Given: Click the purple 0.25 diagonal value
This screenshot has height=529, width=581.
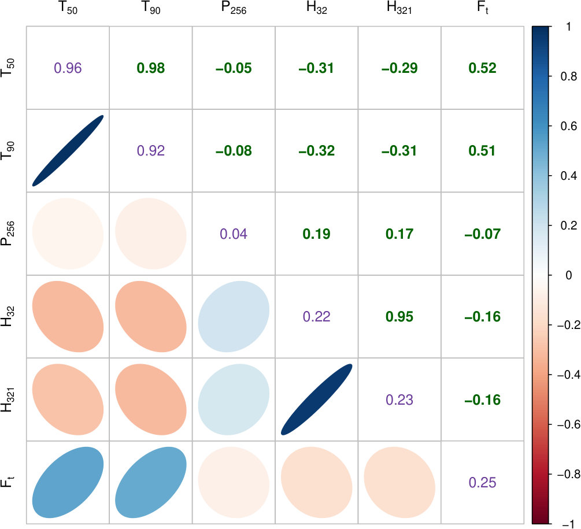Looking at the screenshot, I should pyautogui.click(x=483, y=482).
